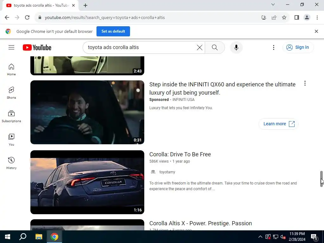Reload the page with refresh icon
The image size is (324, 243).
[x=27, y=18]
